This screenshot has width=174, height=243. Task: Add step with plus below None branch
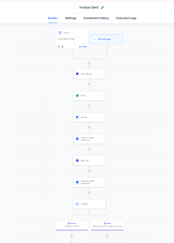tap(107, 236)
